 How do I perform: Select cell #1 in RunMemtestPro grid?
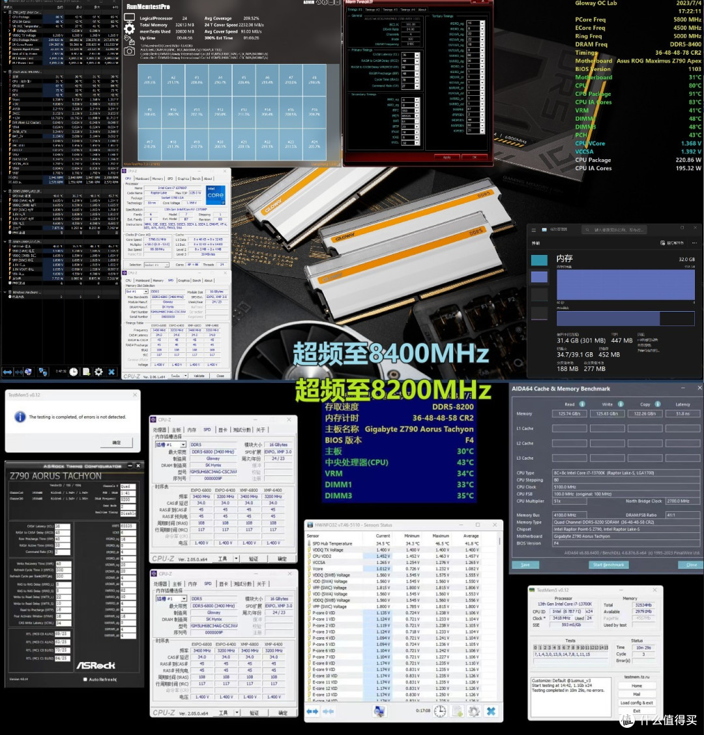[x=150, y=79]
